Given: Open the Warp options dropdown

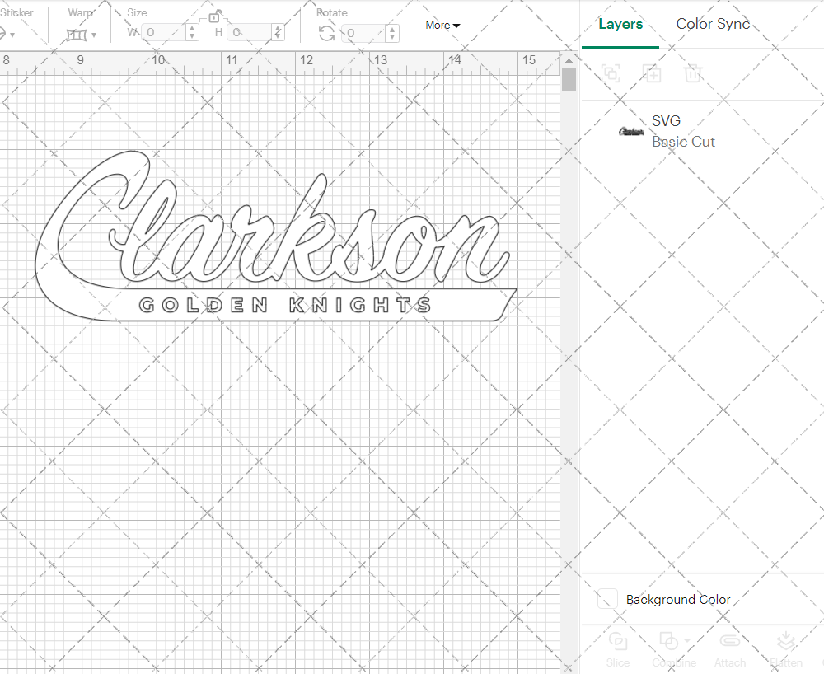Looking at the screenshot, I should (x=95, y=35).
